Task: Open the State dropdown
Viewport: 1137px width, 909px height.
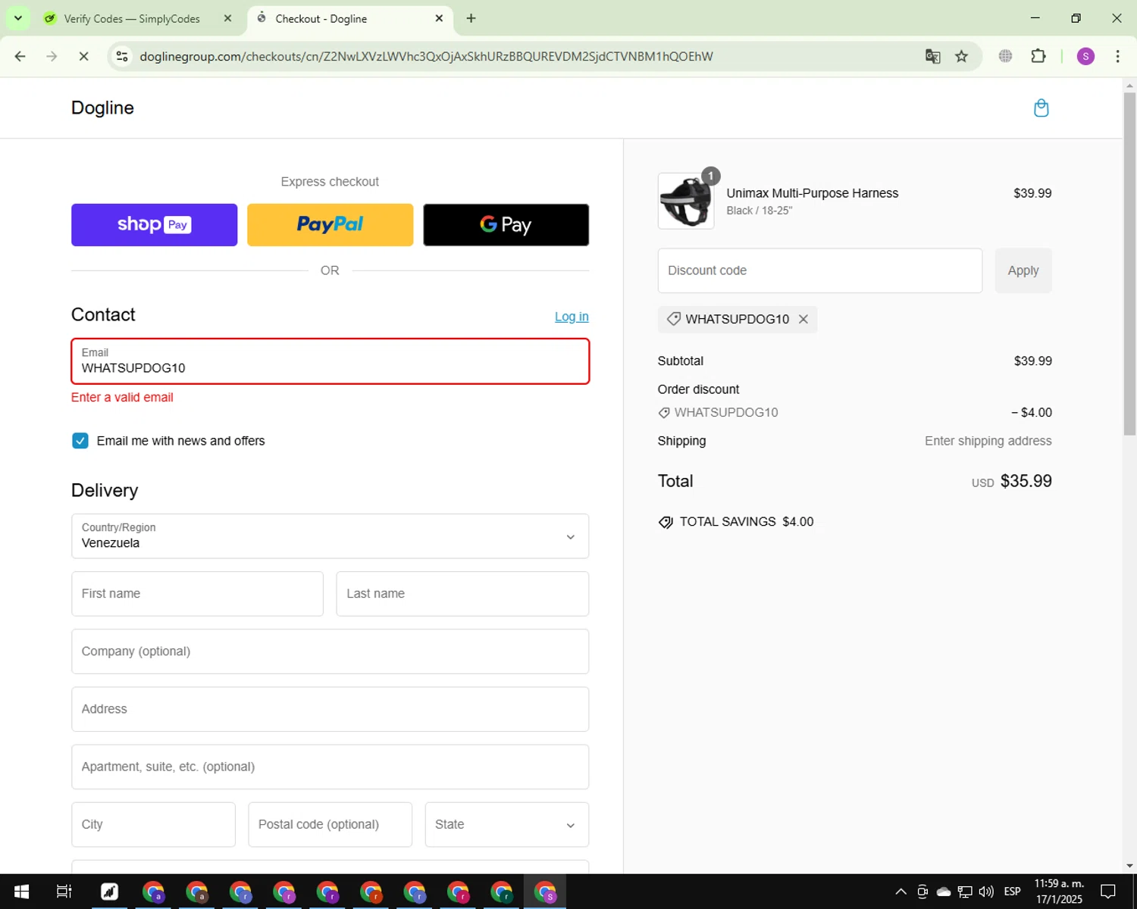Action: (506, 824)
